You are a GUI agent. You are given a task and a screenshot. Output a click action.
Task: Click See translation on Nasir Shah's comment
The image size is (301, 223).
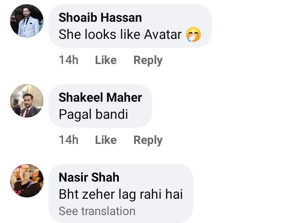[97, 211]
